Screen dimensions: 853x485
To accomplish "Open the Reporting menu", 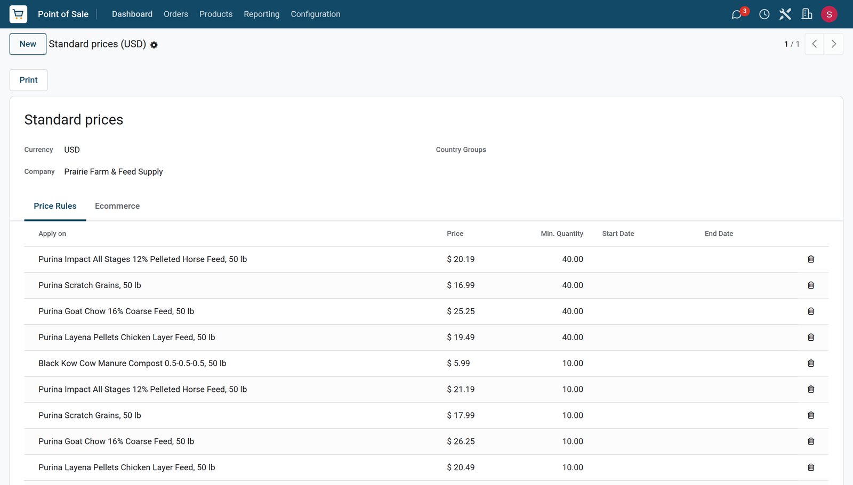I will pyautogui.click(x=262, y=14).
